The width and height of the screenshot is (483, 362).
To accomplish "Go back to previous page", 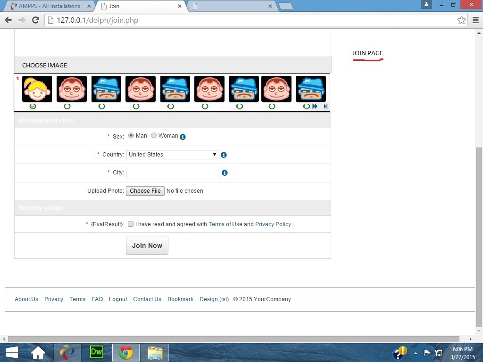I will pos(8,20).
